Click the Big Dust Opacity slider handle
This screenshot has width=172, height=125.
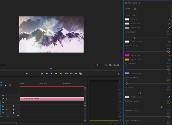(x=169, y=70)
